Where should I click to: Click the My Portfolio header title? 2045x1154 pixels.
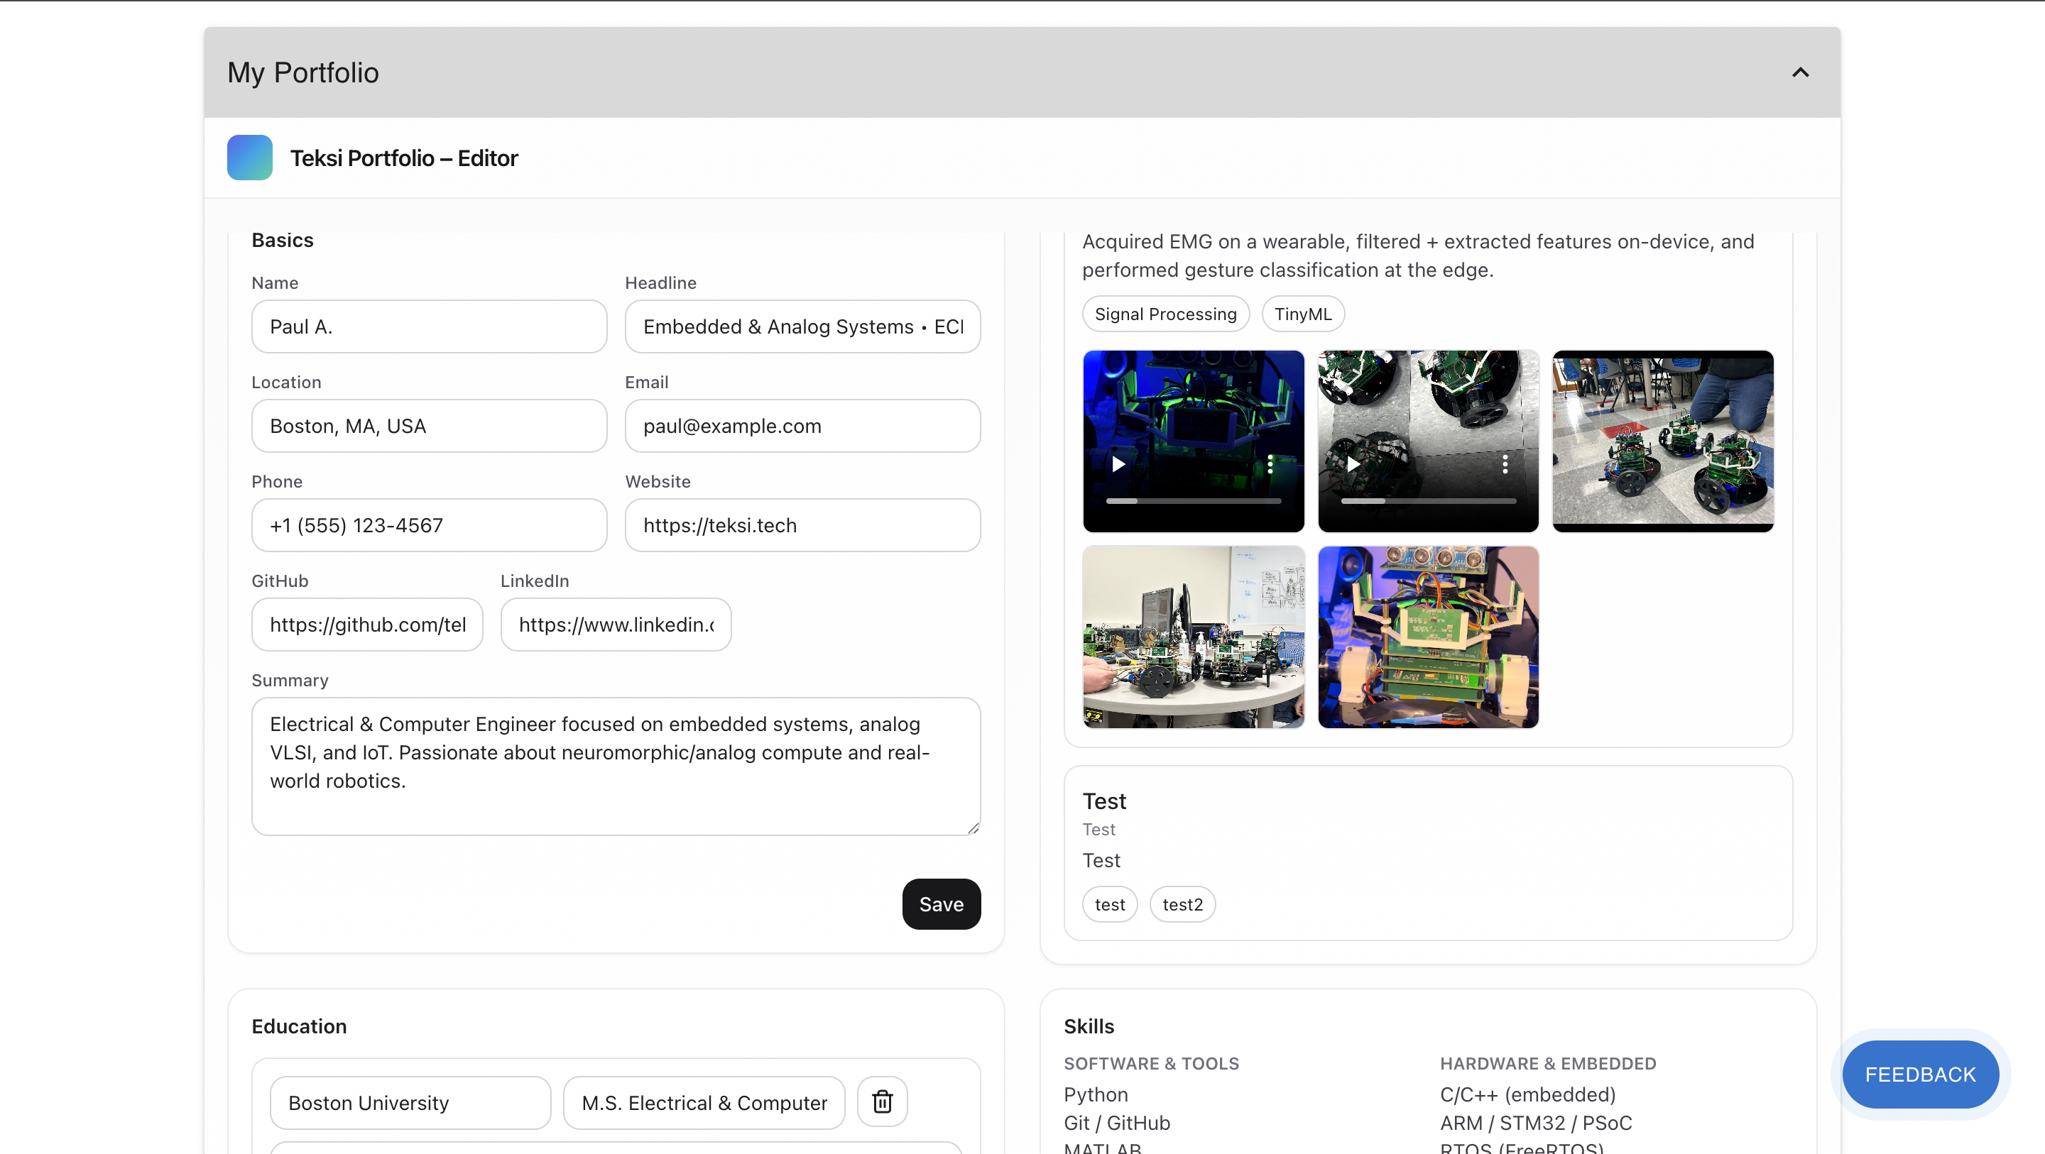pos(302,72)
